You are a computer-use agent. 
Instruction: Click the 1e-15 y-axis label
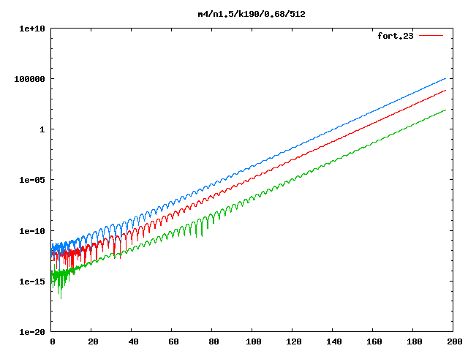[x=32, y=282]
